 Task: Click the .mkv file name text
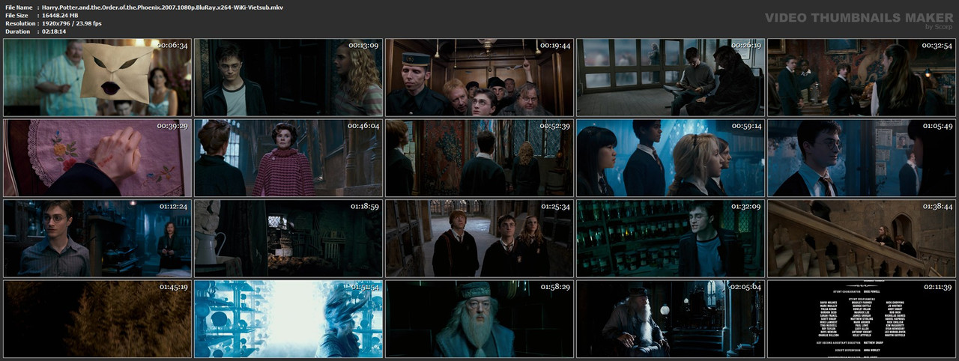coord(163,7)
